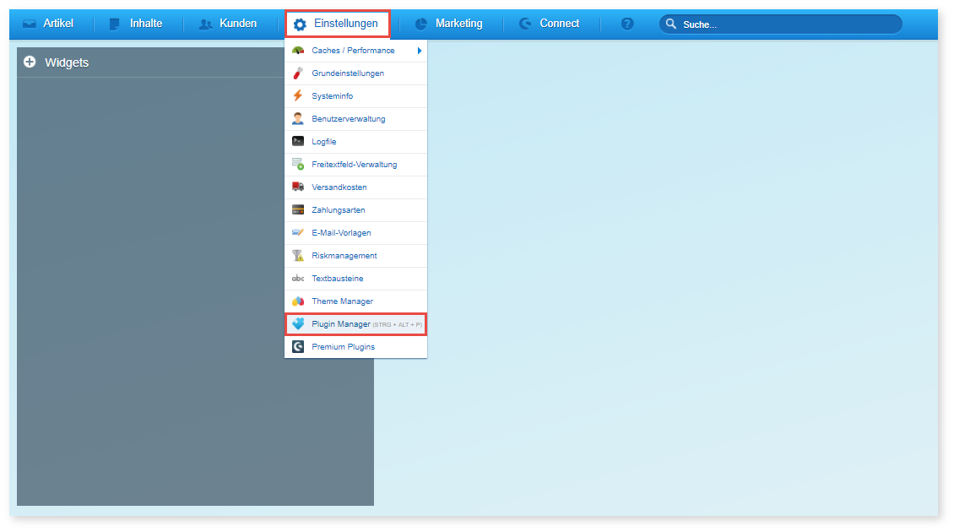This screenshot has width=954, height=532.
Task: Click the Einstellungen gear icon
Action: coord(300,24)
